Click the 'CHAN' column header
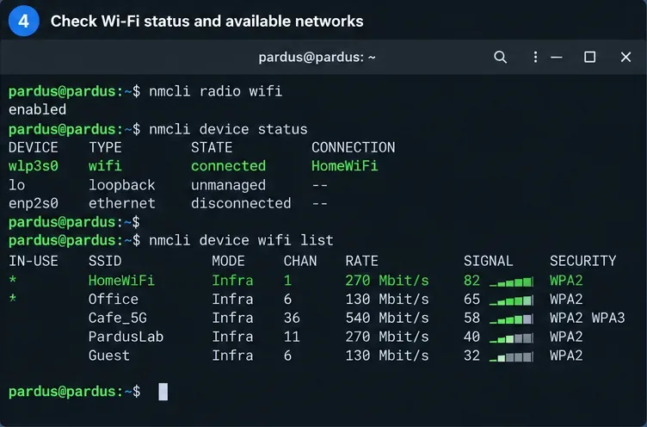 point(300,261)
